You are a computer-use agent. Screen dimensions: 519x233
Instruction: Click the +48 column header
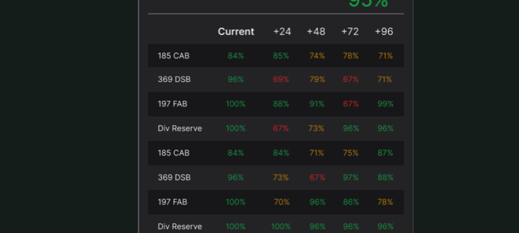[x=316, y=32]
